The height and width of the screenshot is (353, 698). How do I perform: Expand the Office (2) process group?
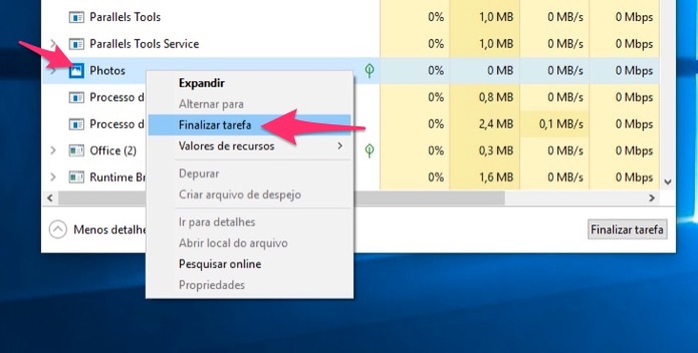(x=53, y=150)
